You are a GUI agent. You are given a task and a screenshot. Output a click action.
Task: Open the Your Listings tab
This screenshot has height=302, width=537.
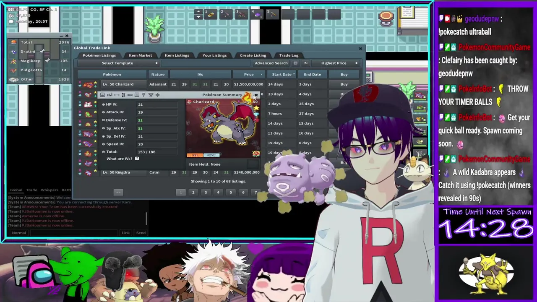214,55
